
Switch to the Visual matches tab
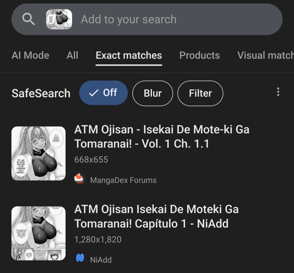pos(265,55)
